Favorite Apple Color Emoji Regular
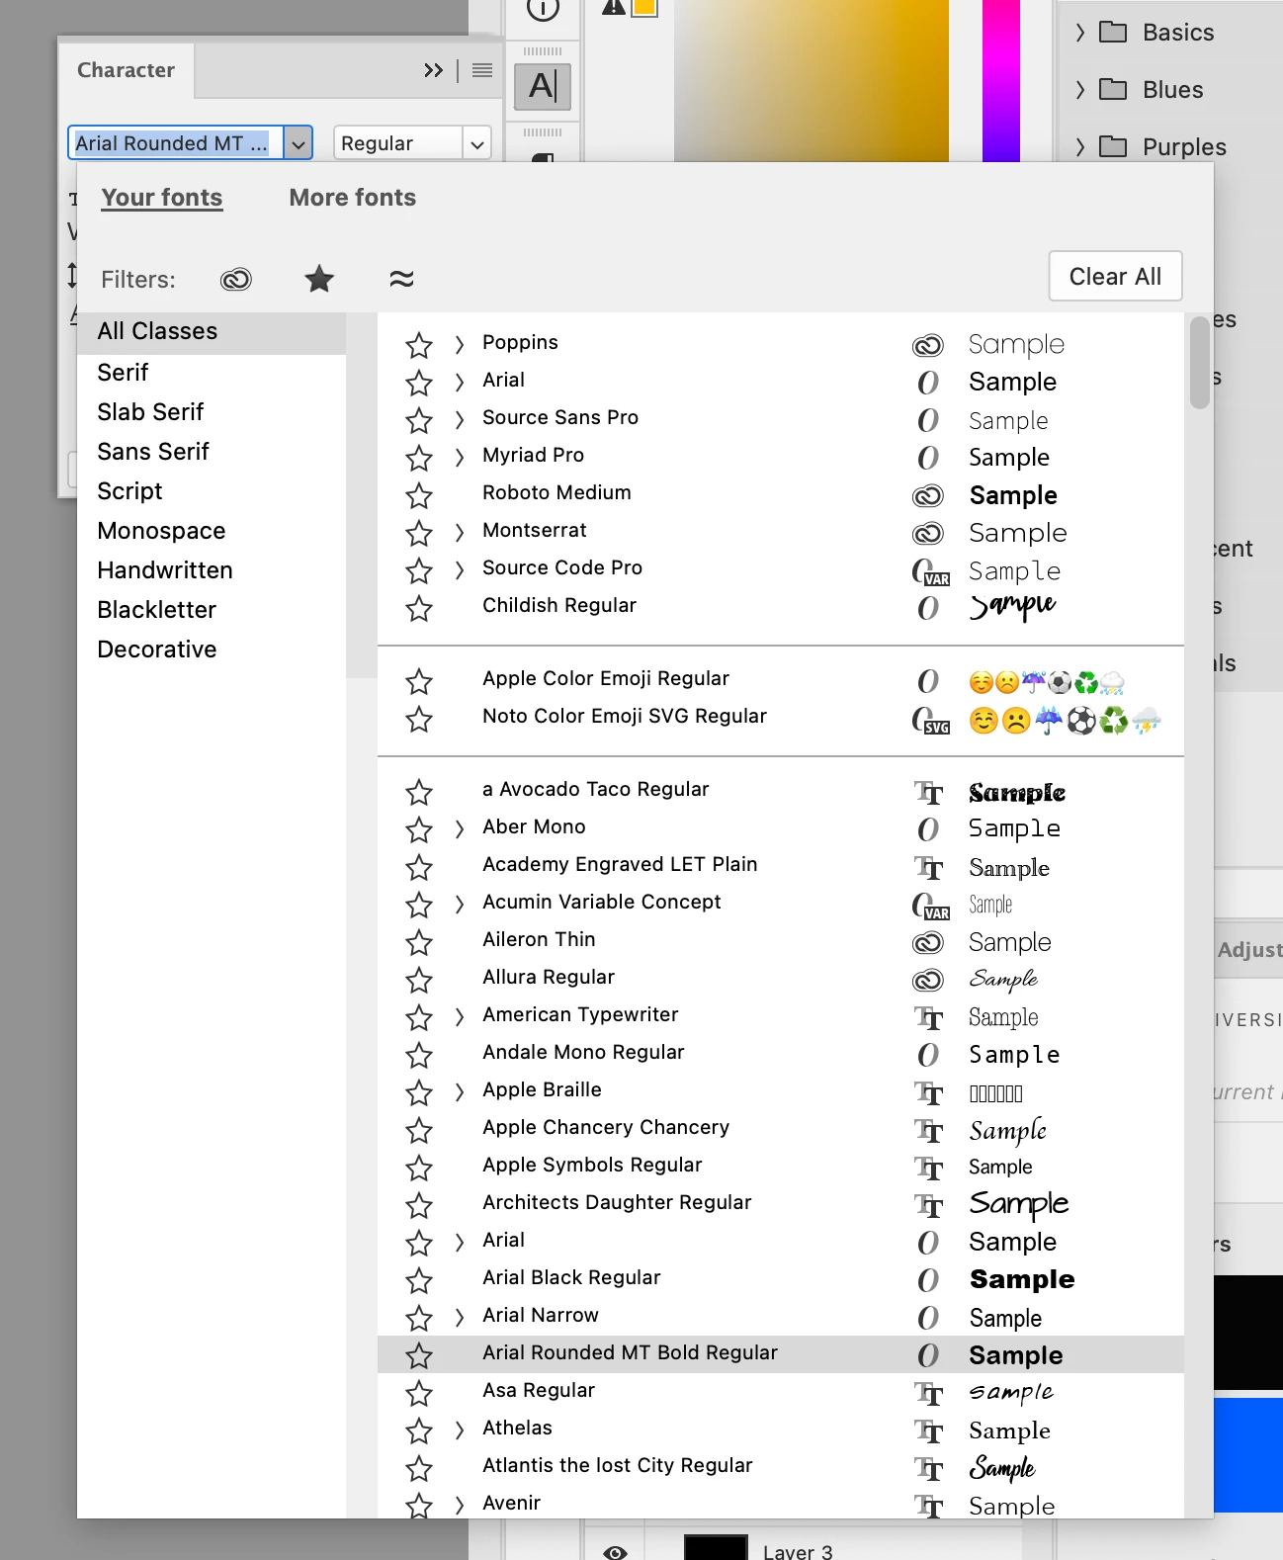Viewport: 1283px width, 1560px height. 419,681
